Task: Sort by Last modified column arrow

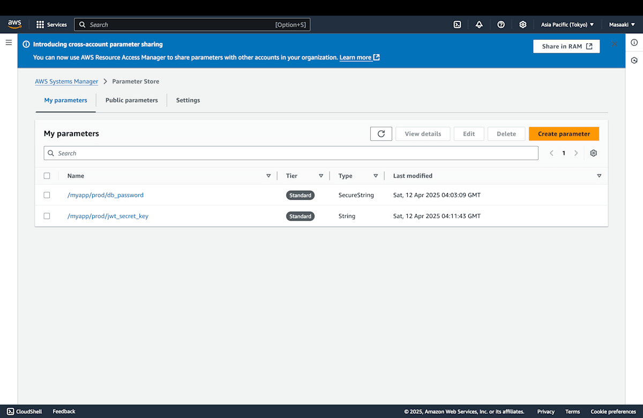Action: [x=599, y=176]
